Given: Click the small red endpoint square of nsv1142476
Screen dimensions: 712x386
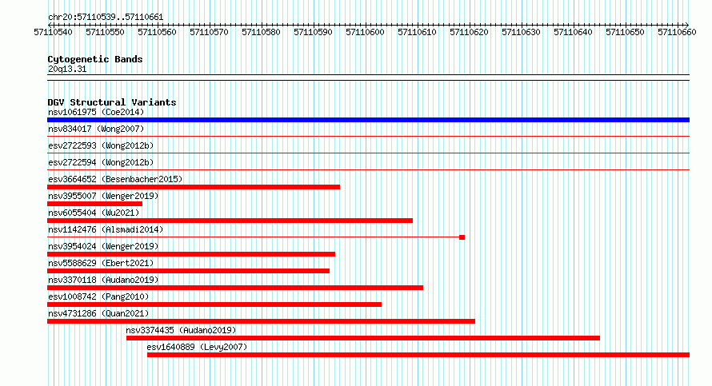Looking at the screenshot, I should tap(462, 237).
